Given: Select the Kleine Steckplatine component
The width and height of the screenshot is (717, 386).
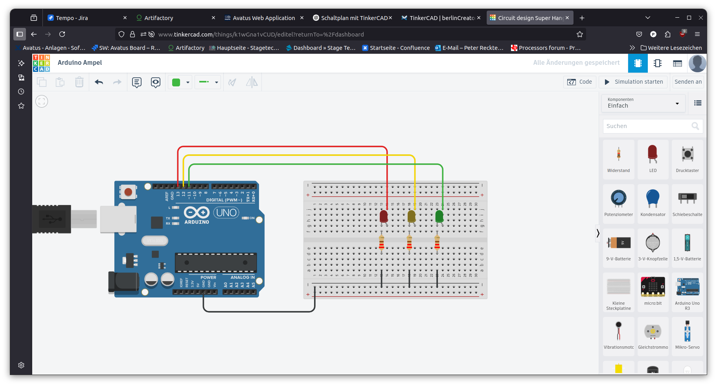Looking at the screenshot, I should [618, 292].
